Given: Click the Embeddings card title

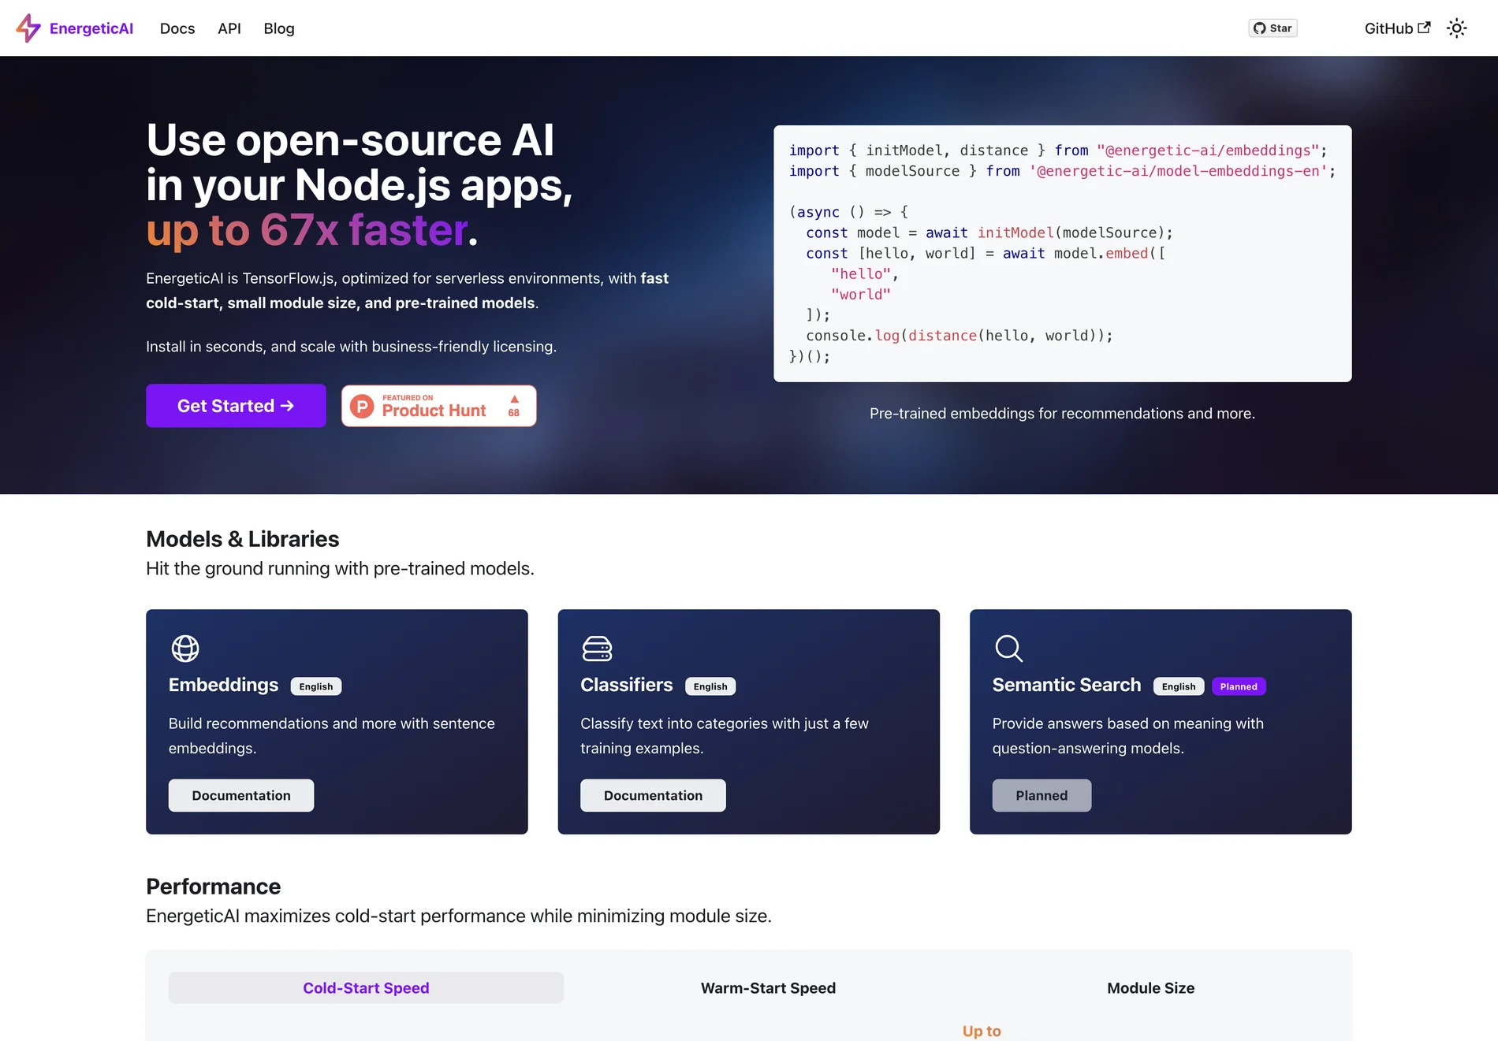Looking at the screenshot, I should [x=223, y=685].
